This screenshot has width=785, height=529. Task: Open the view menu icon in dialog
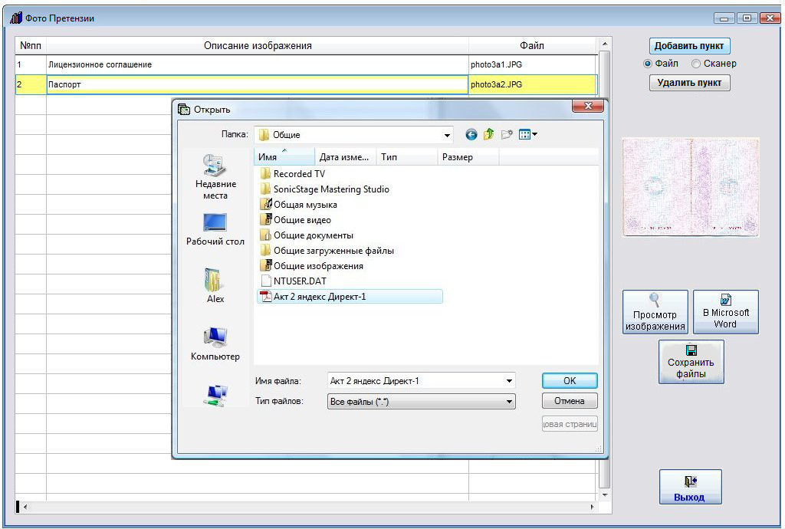click(x=527, y=134)
